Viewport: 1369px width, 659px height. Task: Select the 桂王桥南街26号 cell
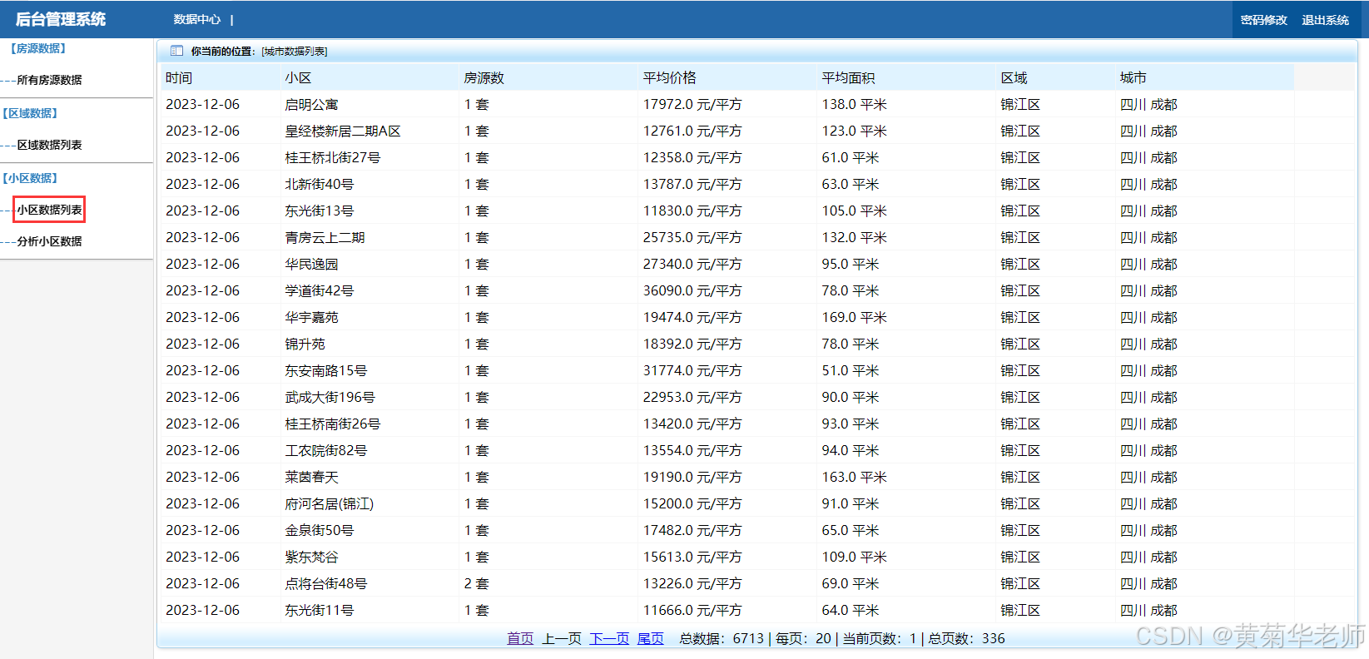[x=333, y=424]
